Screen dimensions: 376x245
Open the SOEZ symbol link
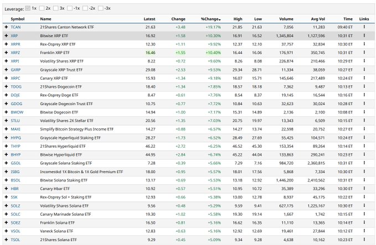tap(16, 223)
